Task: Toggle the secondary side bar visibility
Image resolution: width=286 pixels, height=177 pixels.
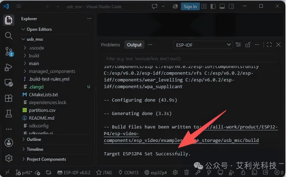Action: [x=231, y=6]
